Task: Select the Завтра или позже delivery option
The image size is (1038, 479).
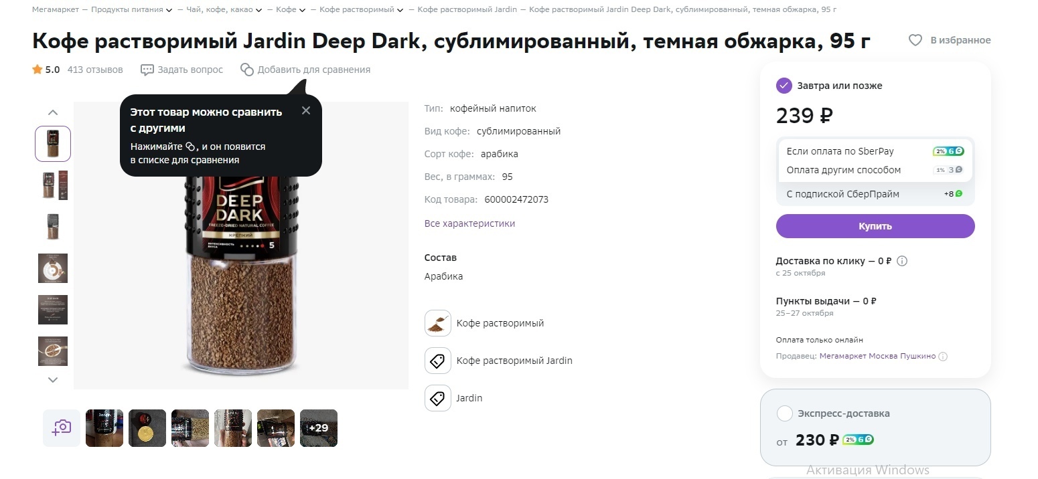Action: [x=784, y=86]
